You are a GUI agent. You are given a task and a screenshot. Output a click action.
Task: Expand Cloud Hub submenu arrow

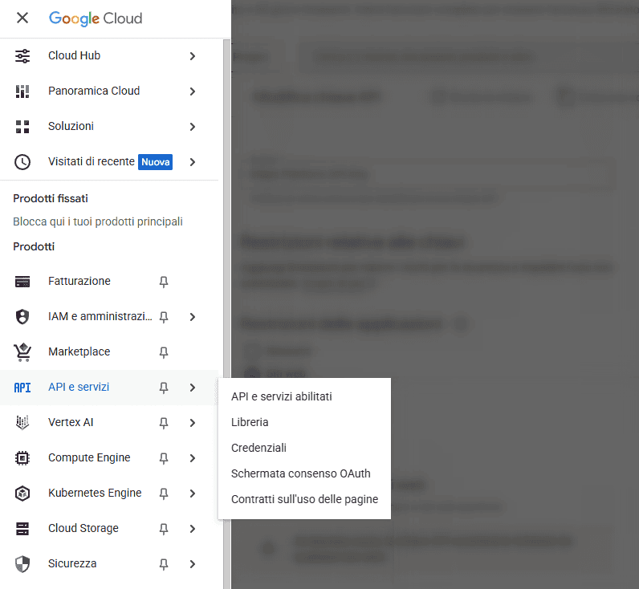(x=193, y=56)
